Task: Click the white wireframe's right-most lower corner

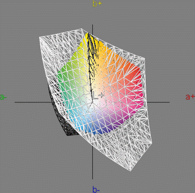Action: [x=152, y=143]
